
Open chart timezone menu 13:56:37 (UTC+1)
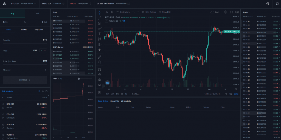(212, 94)
